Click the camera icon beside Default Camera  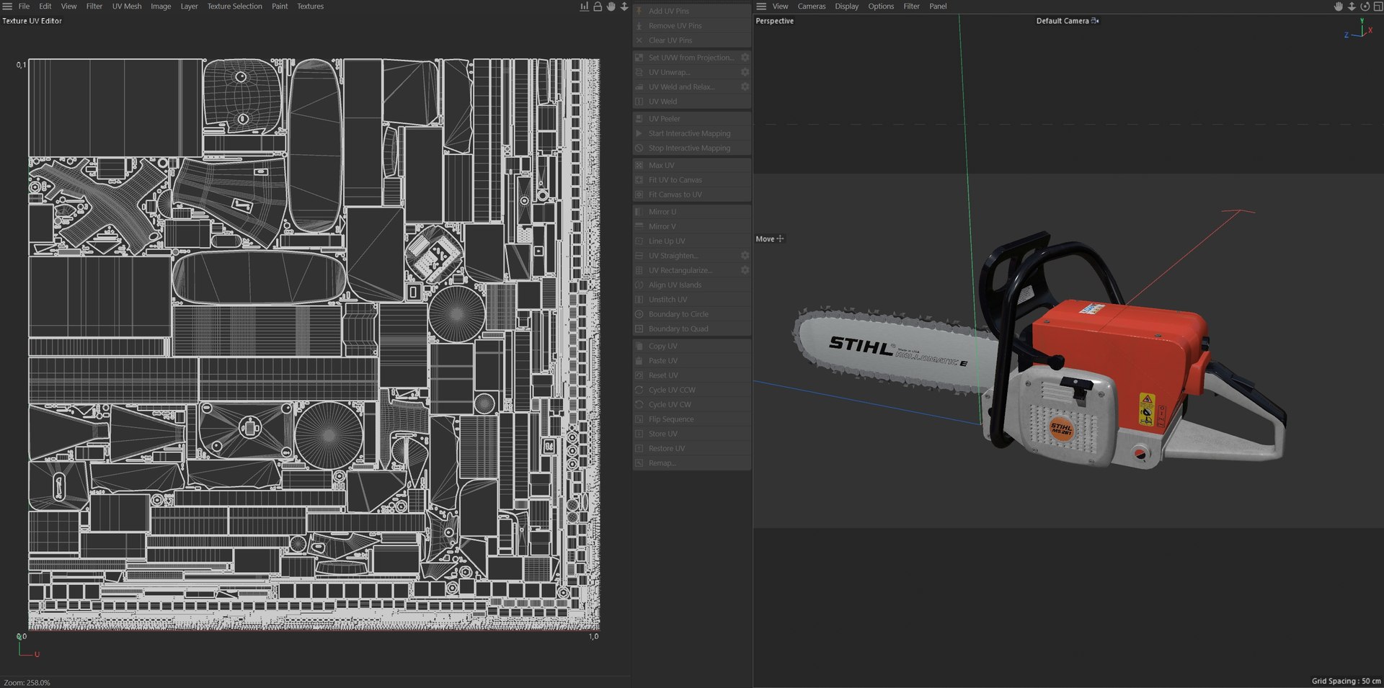1095,21
